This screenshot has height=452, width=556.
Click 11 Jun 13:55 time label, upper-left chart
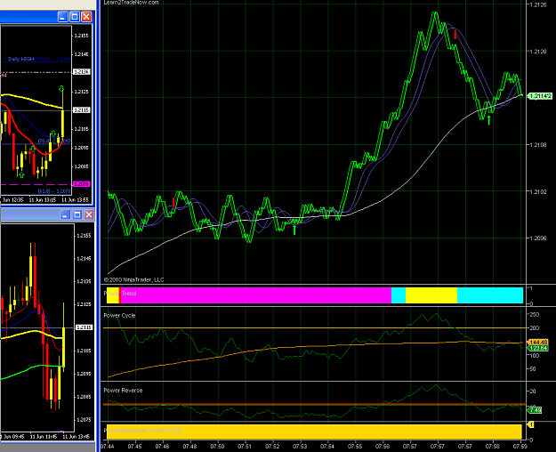coord(75,199)
